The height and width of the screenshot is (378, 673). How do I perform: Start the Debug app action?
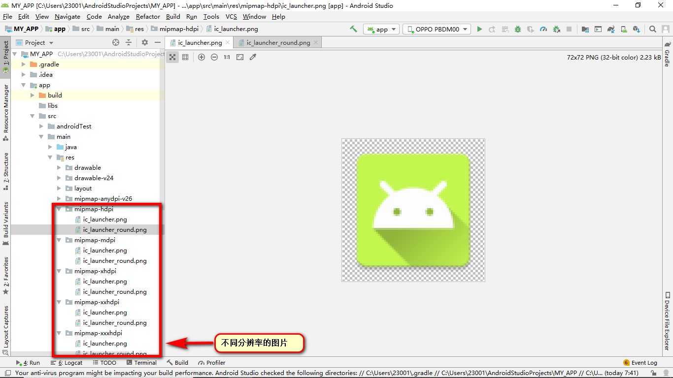tap(518, 29)
